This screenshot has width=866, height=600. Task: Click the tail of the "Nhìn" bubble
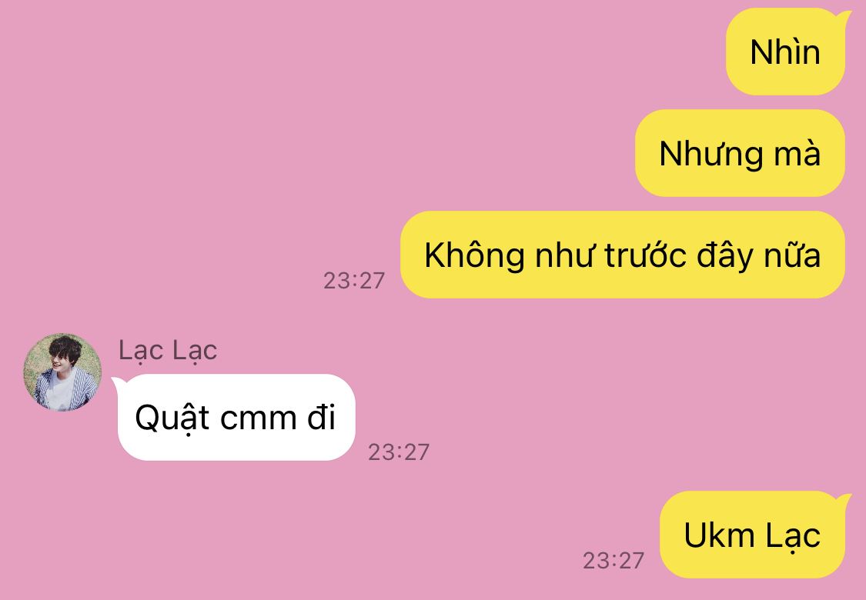pyautogui.click(x=845, y=18)
